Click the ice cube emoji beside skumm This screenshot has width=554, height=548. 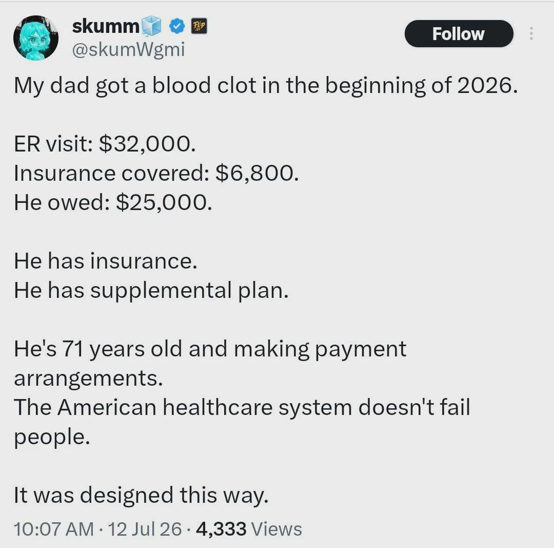[151, 26]
